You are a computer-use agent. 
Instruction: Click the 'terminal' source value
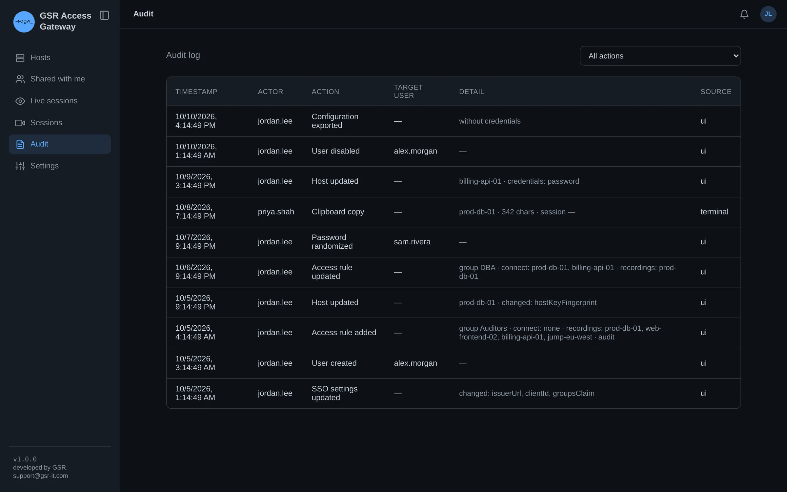714,212
